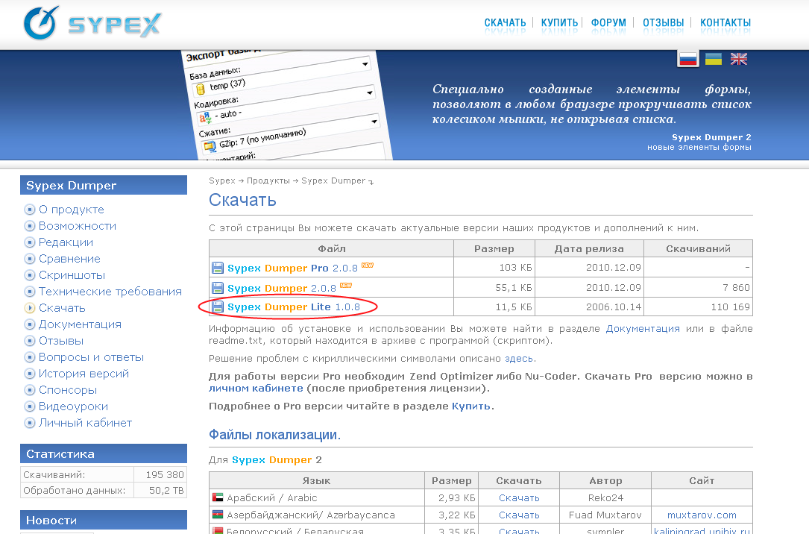This screenshot has height=534, width=809.
Task: Click the export form screenshot in banner
Action: pos(286,105)
